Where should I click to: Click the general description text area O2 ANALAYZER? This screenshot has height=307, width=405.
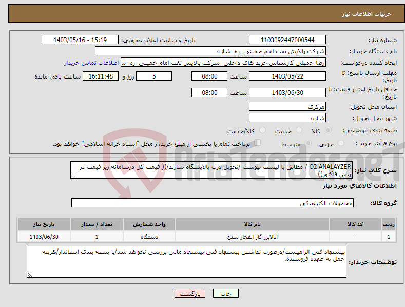coord(211,170)
